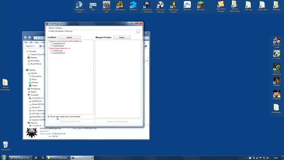Viewport: 284px width, 160px height.
Task: Click inside the empty Merged Scripts list
Action: (118, 79)
